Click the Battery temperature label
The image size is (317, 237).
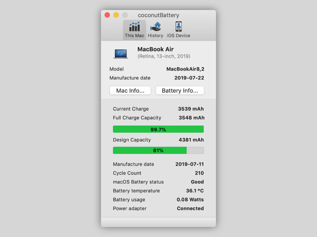pos(137,191)
